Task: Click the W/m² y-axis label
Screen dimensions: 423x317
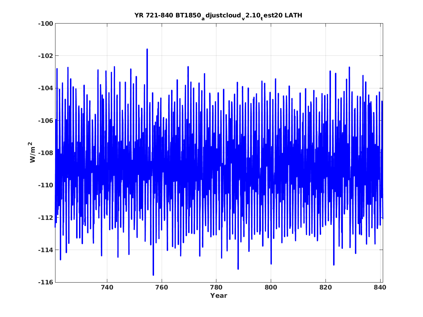Action: tap(32, 152)
